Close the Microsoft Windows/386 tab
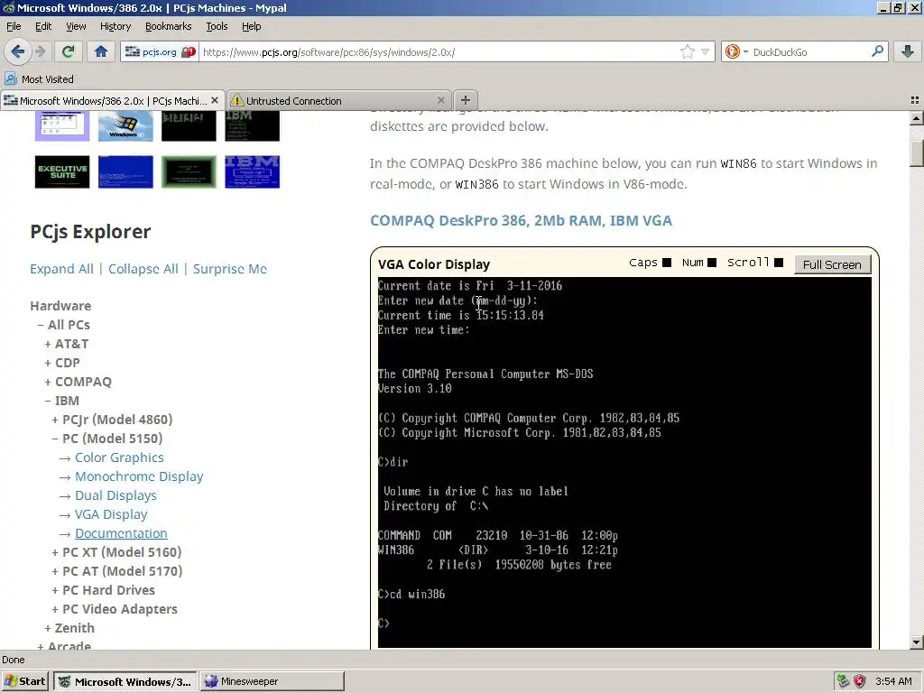The width and height of the screenshot is (924, 693). pyautogui.click(x=215, y=100)
